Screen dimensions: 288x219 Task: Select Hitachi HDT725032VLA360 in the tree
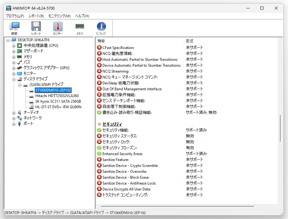click(x=57, y=96)
